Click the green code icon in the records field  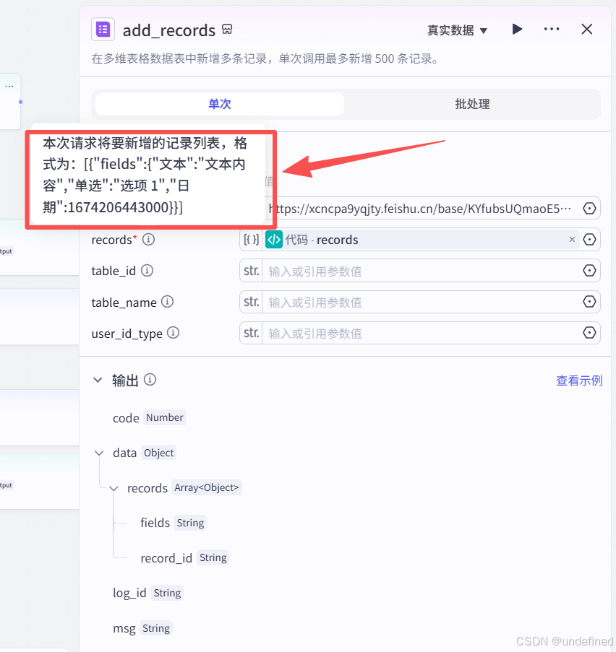tap(273, 239)
